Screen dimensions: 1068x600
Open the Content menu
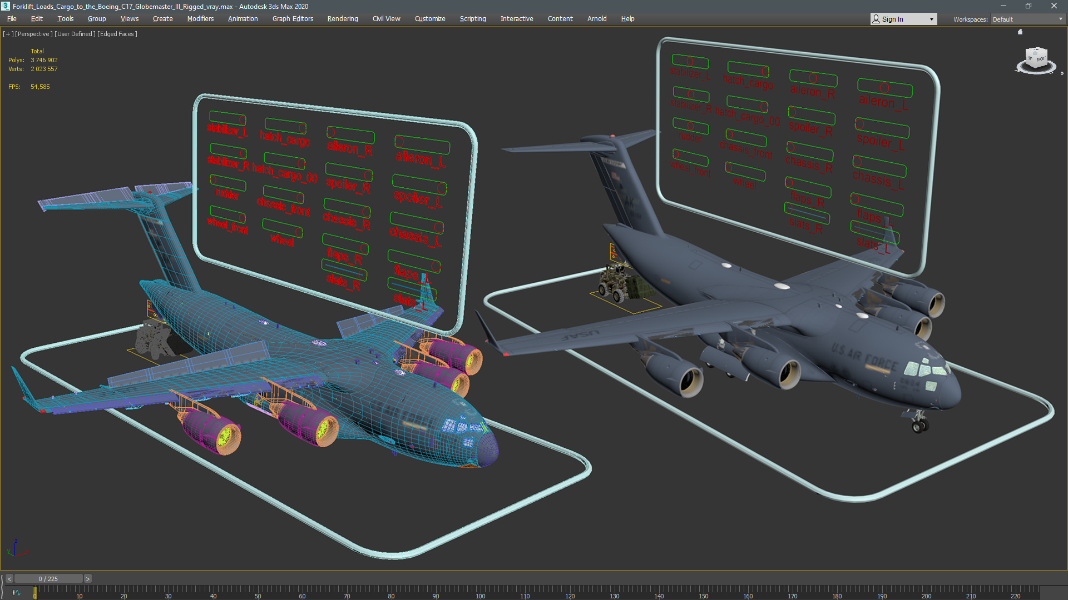click(x=560, y=19)
